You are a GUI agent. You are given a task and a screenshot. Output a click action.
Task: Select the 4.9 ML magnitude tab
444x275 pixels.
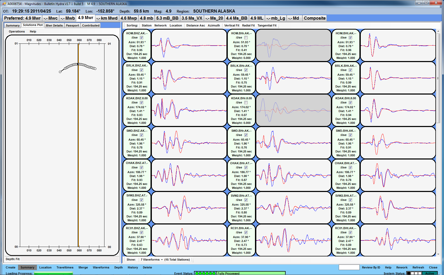point(257,18)
